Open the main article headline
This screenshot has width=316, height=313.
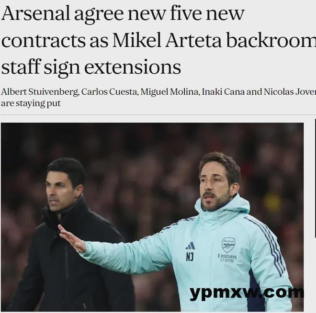pyautogui.click(x=158, y=40)
